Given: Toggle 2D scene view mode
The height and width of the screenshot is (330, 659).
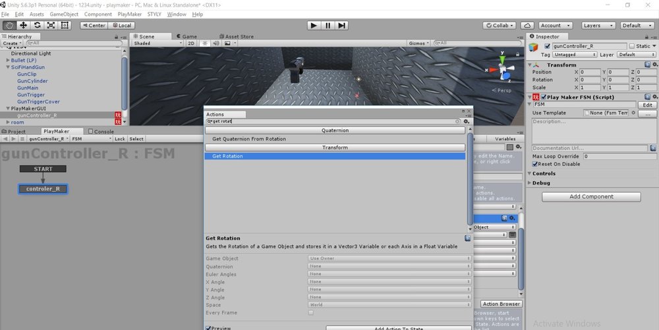Looking at the screenshot, I should coord(191,43).
